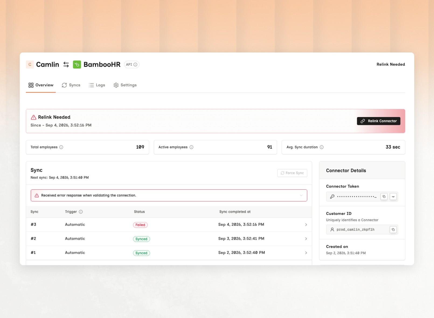The image size is (434, 318).
Task: Click Total employees info icon
Action: pyautogui.click(x=61, y=147)
